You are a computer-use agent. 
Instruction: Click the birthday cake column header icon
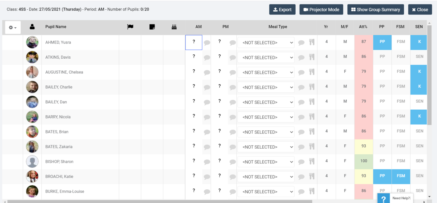[174, 27]
